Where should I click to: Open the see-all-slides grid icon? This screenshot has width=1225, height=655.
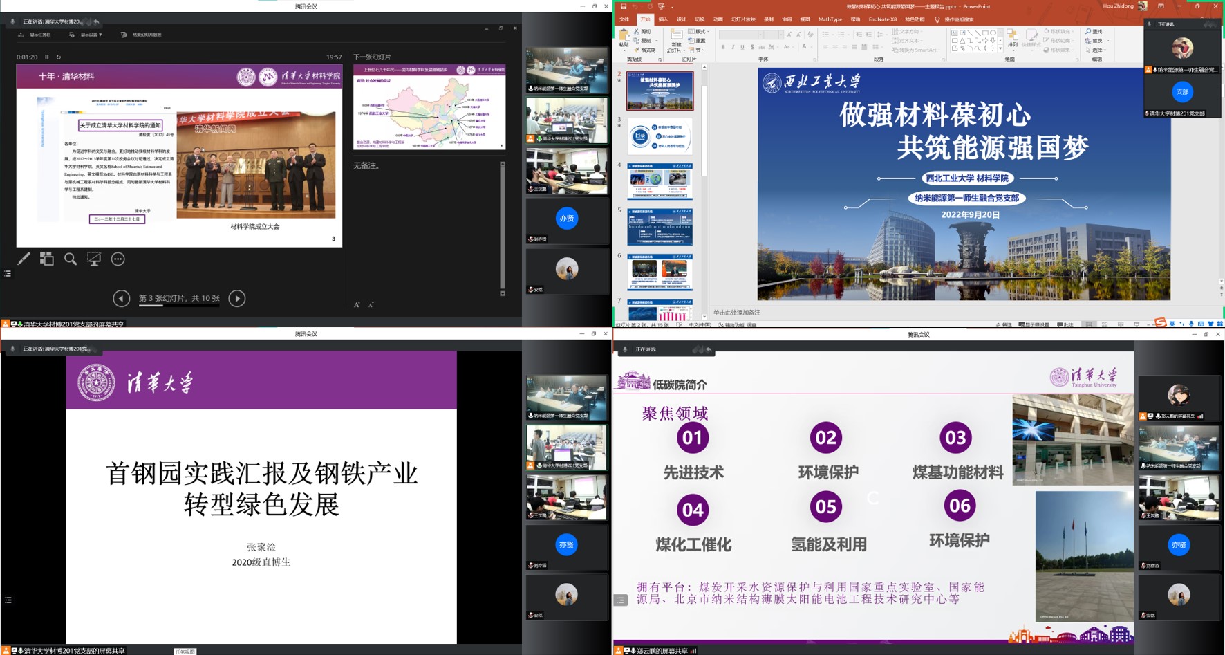pos(46,259)
